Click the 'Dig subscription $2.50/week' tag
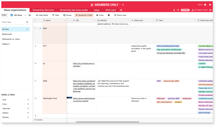This screenshot has width=217, height=127. [169, 50]
